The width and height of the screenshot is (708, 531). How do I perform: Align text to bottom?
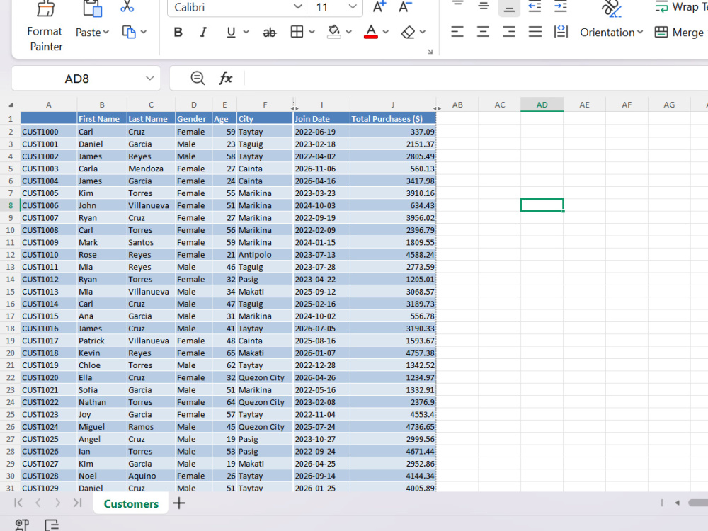click(x=509, y=7)
